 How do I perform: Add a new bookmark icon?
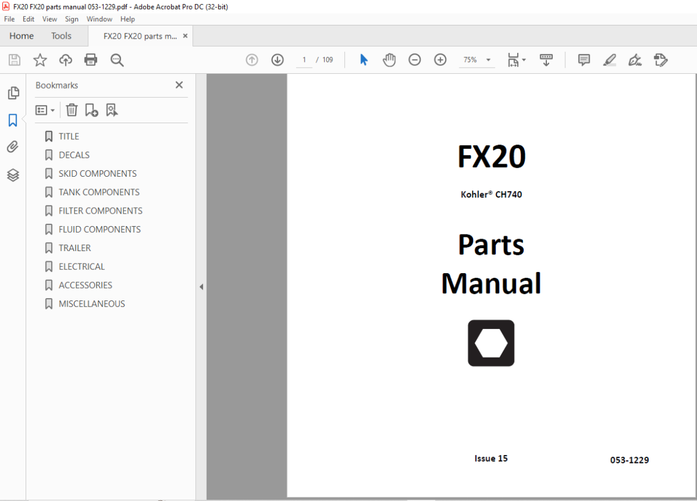click(x=92, y=110)
